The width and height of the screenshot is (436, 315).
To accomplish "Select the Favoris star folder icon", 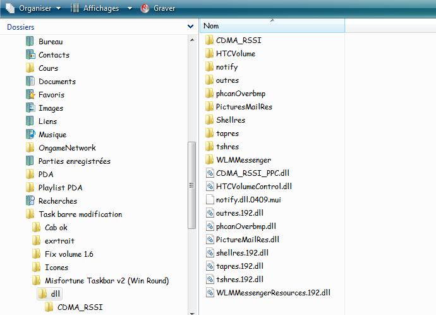I will point(30,95).
